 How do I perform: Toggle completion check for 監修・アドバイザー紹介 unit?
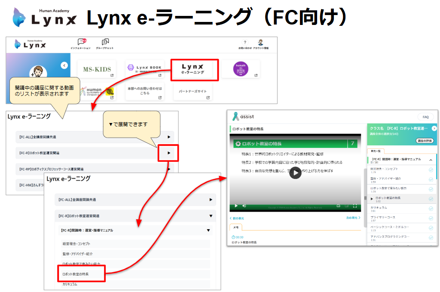point(431,179)
